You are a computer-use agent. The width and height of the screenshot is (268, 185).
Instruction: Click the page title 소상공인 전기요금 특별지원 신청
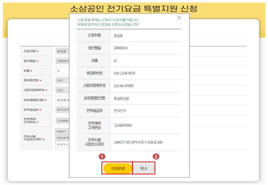point(134,8)
